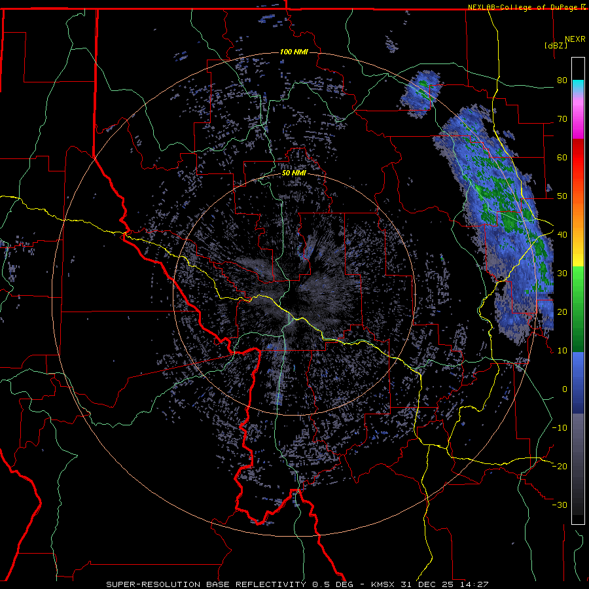Click the positive 10 value on the dBZ scale
The width and height of the screenshot is (589, 589).
click(x=562, y=351)
